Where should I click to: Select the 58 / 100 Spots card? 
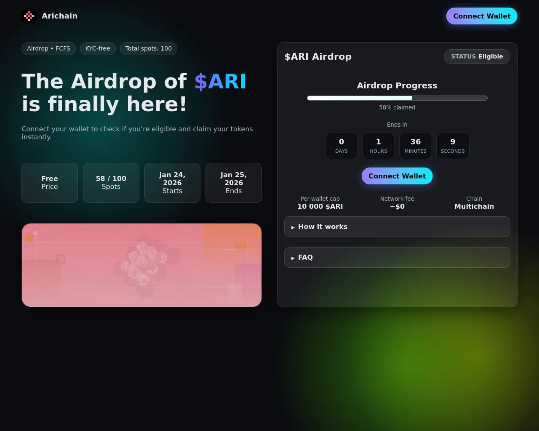click(111, 183)
